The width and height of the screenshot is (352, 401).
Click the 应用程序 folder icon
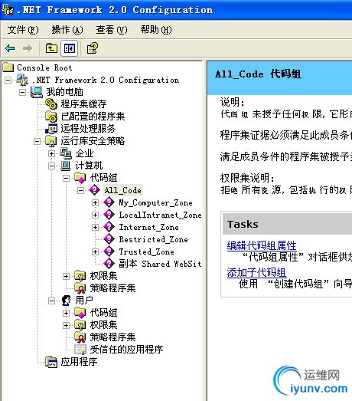pyautogui.click(x=51, y=362)
